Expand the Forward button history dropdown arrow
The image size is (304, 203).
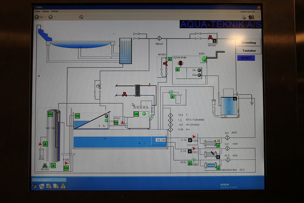[x=55, y=17]
